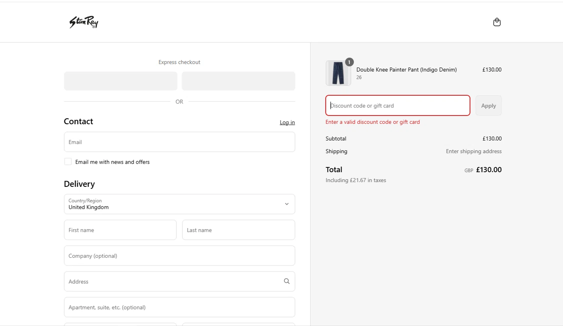563x326 pixels.
Task: Click the First name field
Action: click(120, 230)
